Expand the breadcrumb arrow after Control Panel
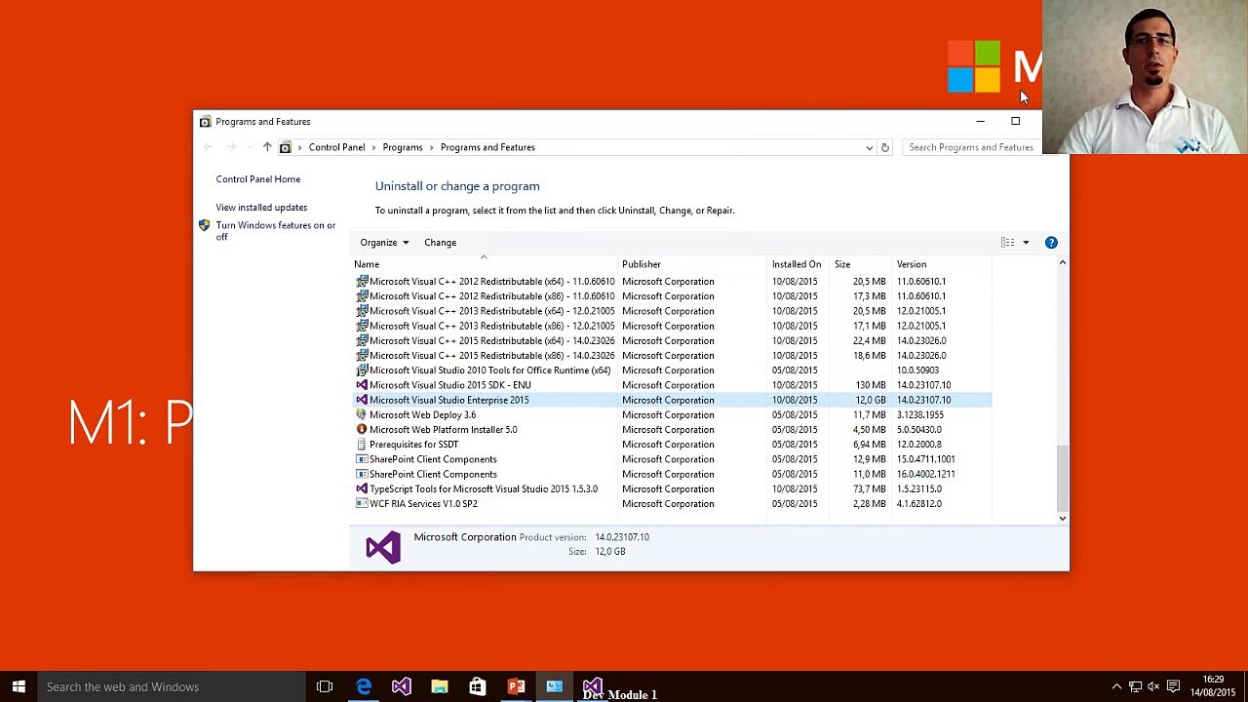Viewport: 1248px width, 702px height. point(373,147)
